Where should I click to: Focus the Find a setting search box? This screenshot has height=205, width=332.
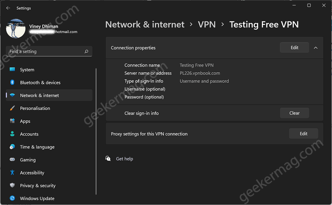[x=49, y=51]
